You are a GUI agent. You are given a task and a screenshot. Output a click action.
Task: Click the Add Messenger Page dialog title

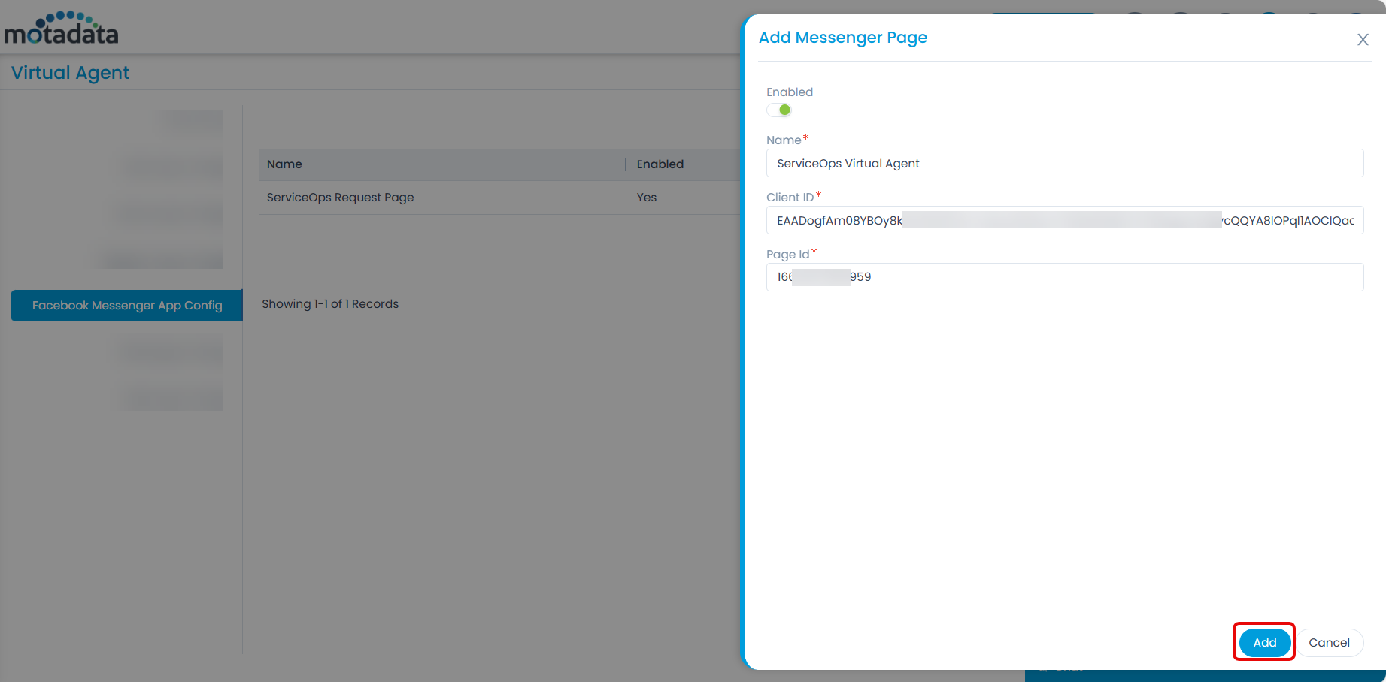(842, 38)
